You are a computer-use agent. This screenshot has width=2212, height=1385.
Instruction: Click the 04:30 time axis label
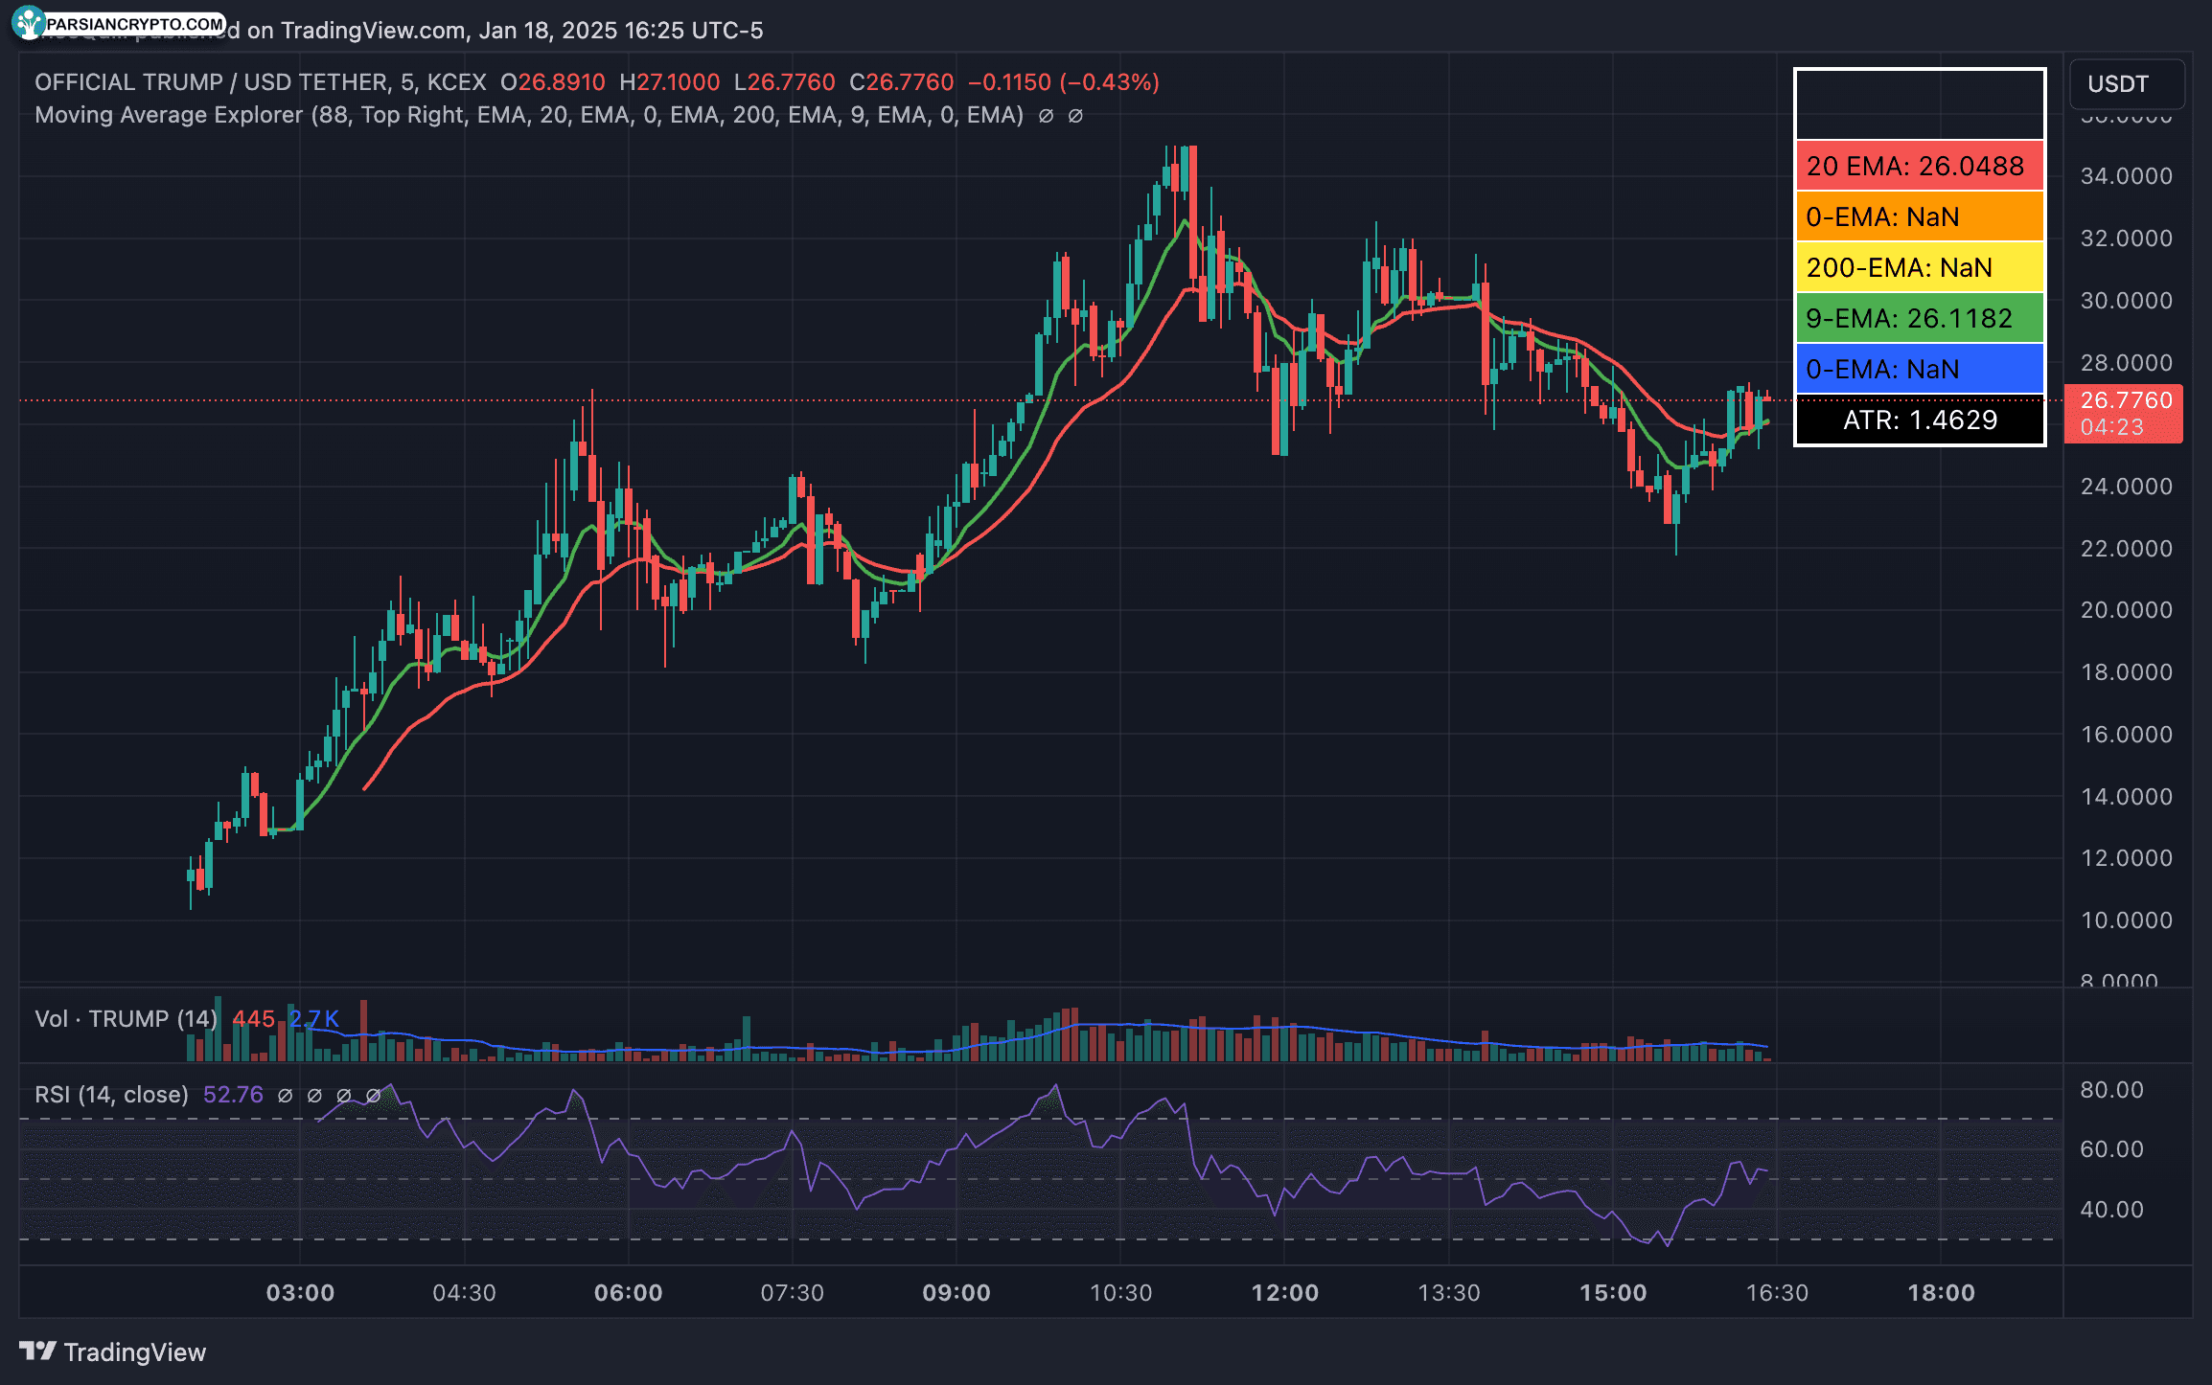[464, 1293]
